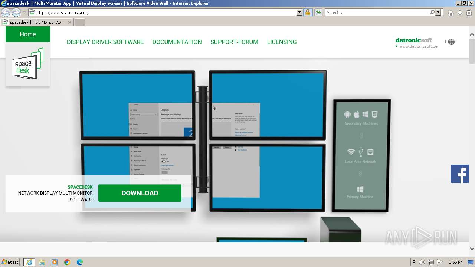Open the IE Tools gear icon
This screenshot has width=475, height=267.
click(469, 13)
